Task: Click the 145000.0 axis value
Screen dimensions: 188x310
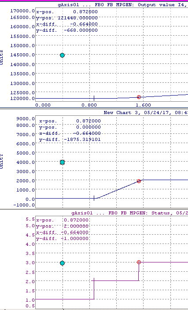Action: [x=22, y=55]
